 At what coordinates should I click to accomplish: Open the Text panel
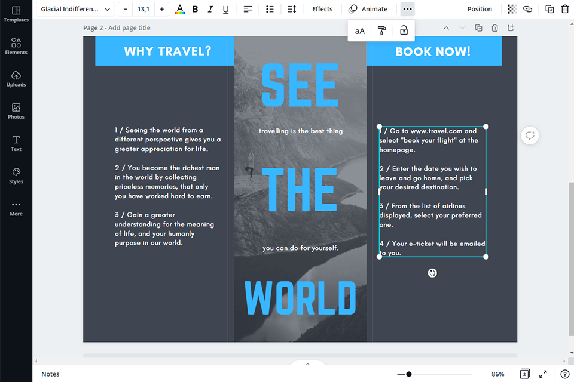(16, 143)
